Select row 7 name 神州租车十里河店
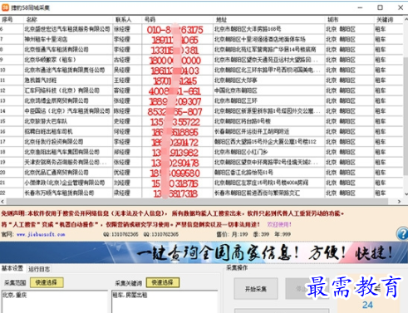Screen dimensions: 408x313 46,39
